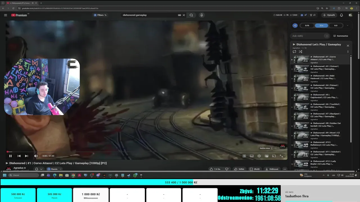This screenshot has height=202, width=360.
Task: Click the taskbar Hledat search box
Action: click(24, 175)
